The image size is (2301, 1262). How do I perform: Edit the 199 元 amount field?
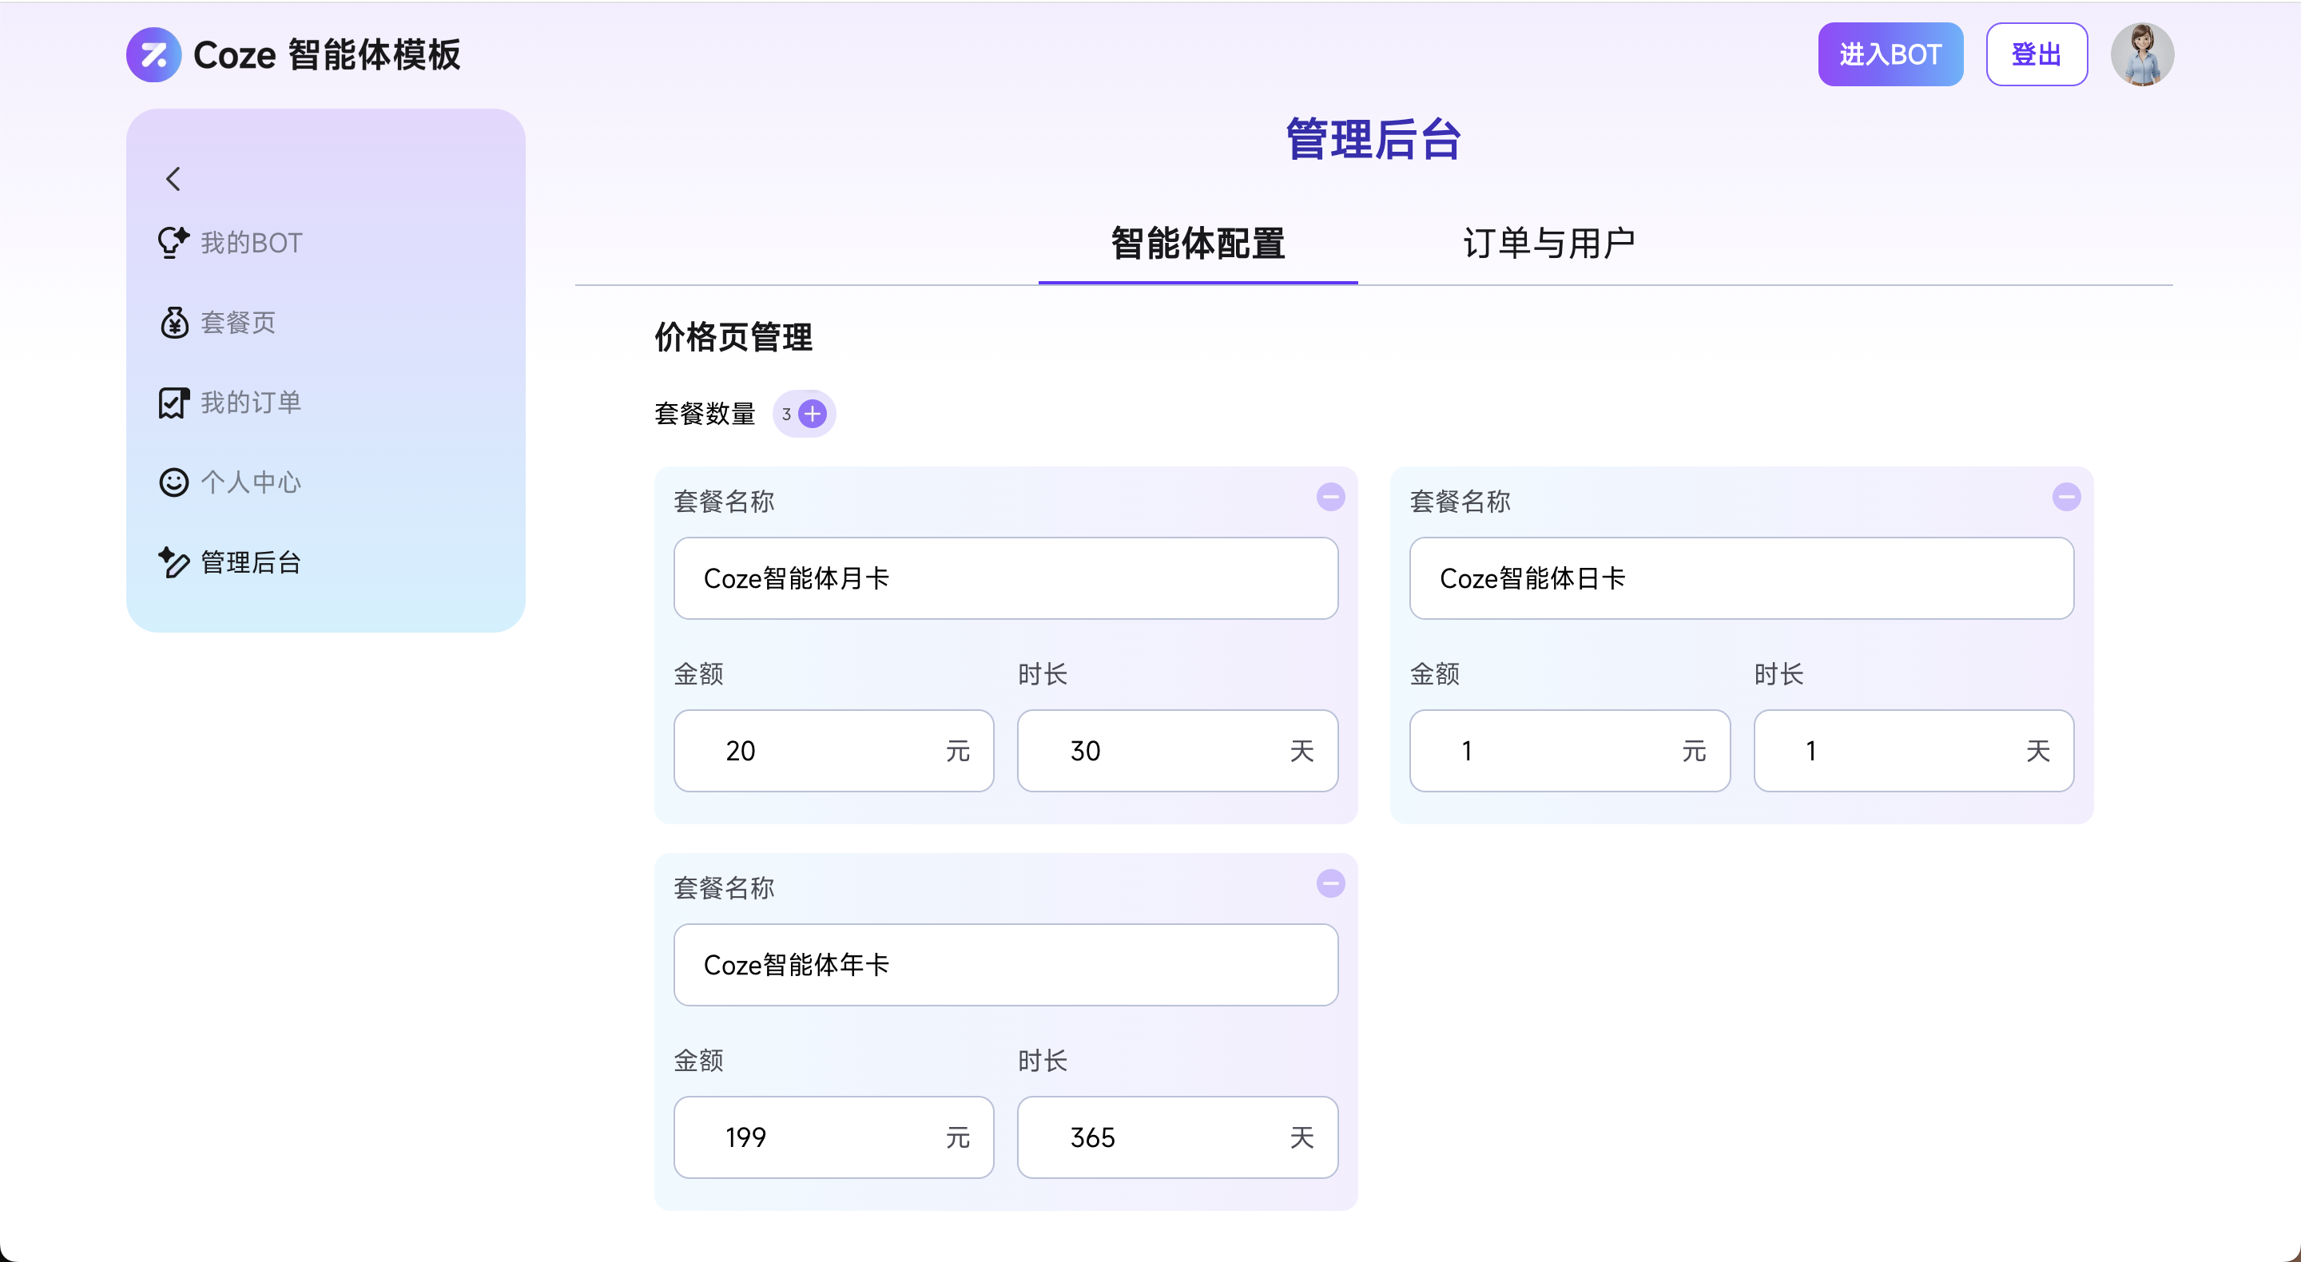pos(833,1137)
